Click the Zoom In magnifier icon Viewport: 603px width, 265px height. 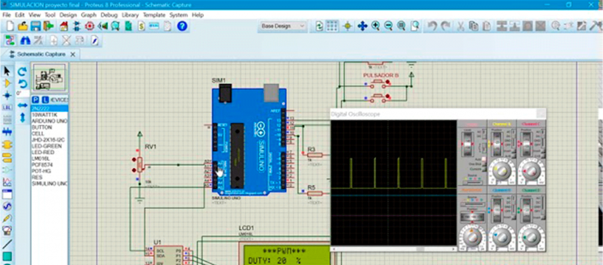(375, 26)
